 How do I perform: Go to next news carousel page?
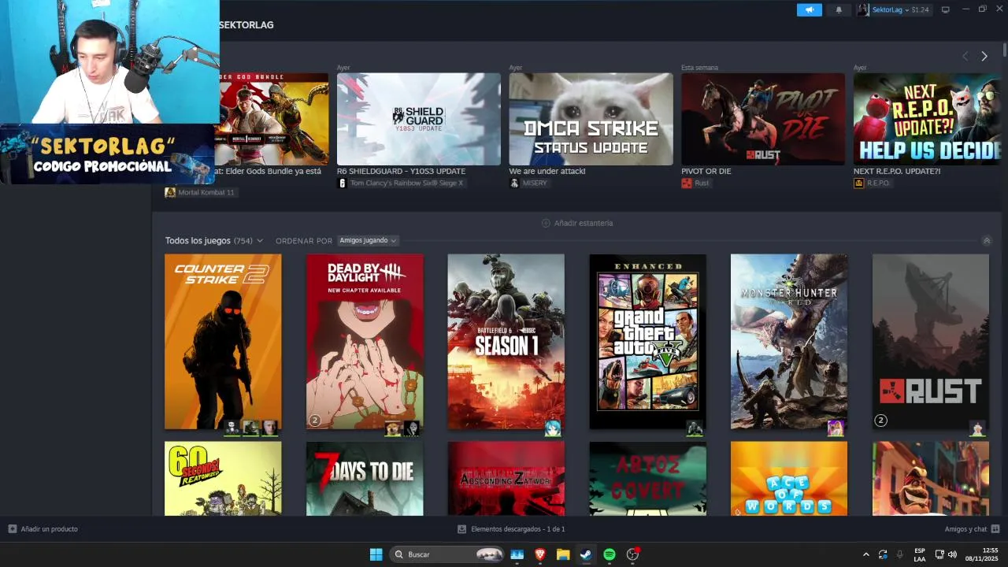click(984, 56)
